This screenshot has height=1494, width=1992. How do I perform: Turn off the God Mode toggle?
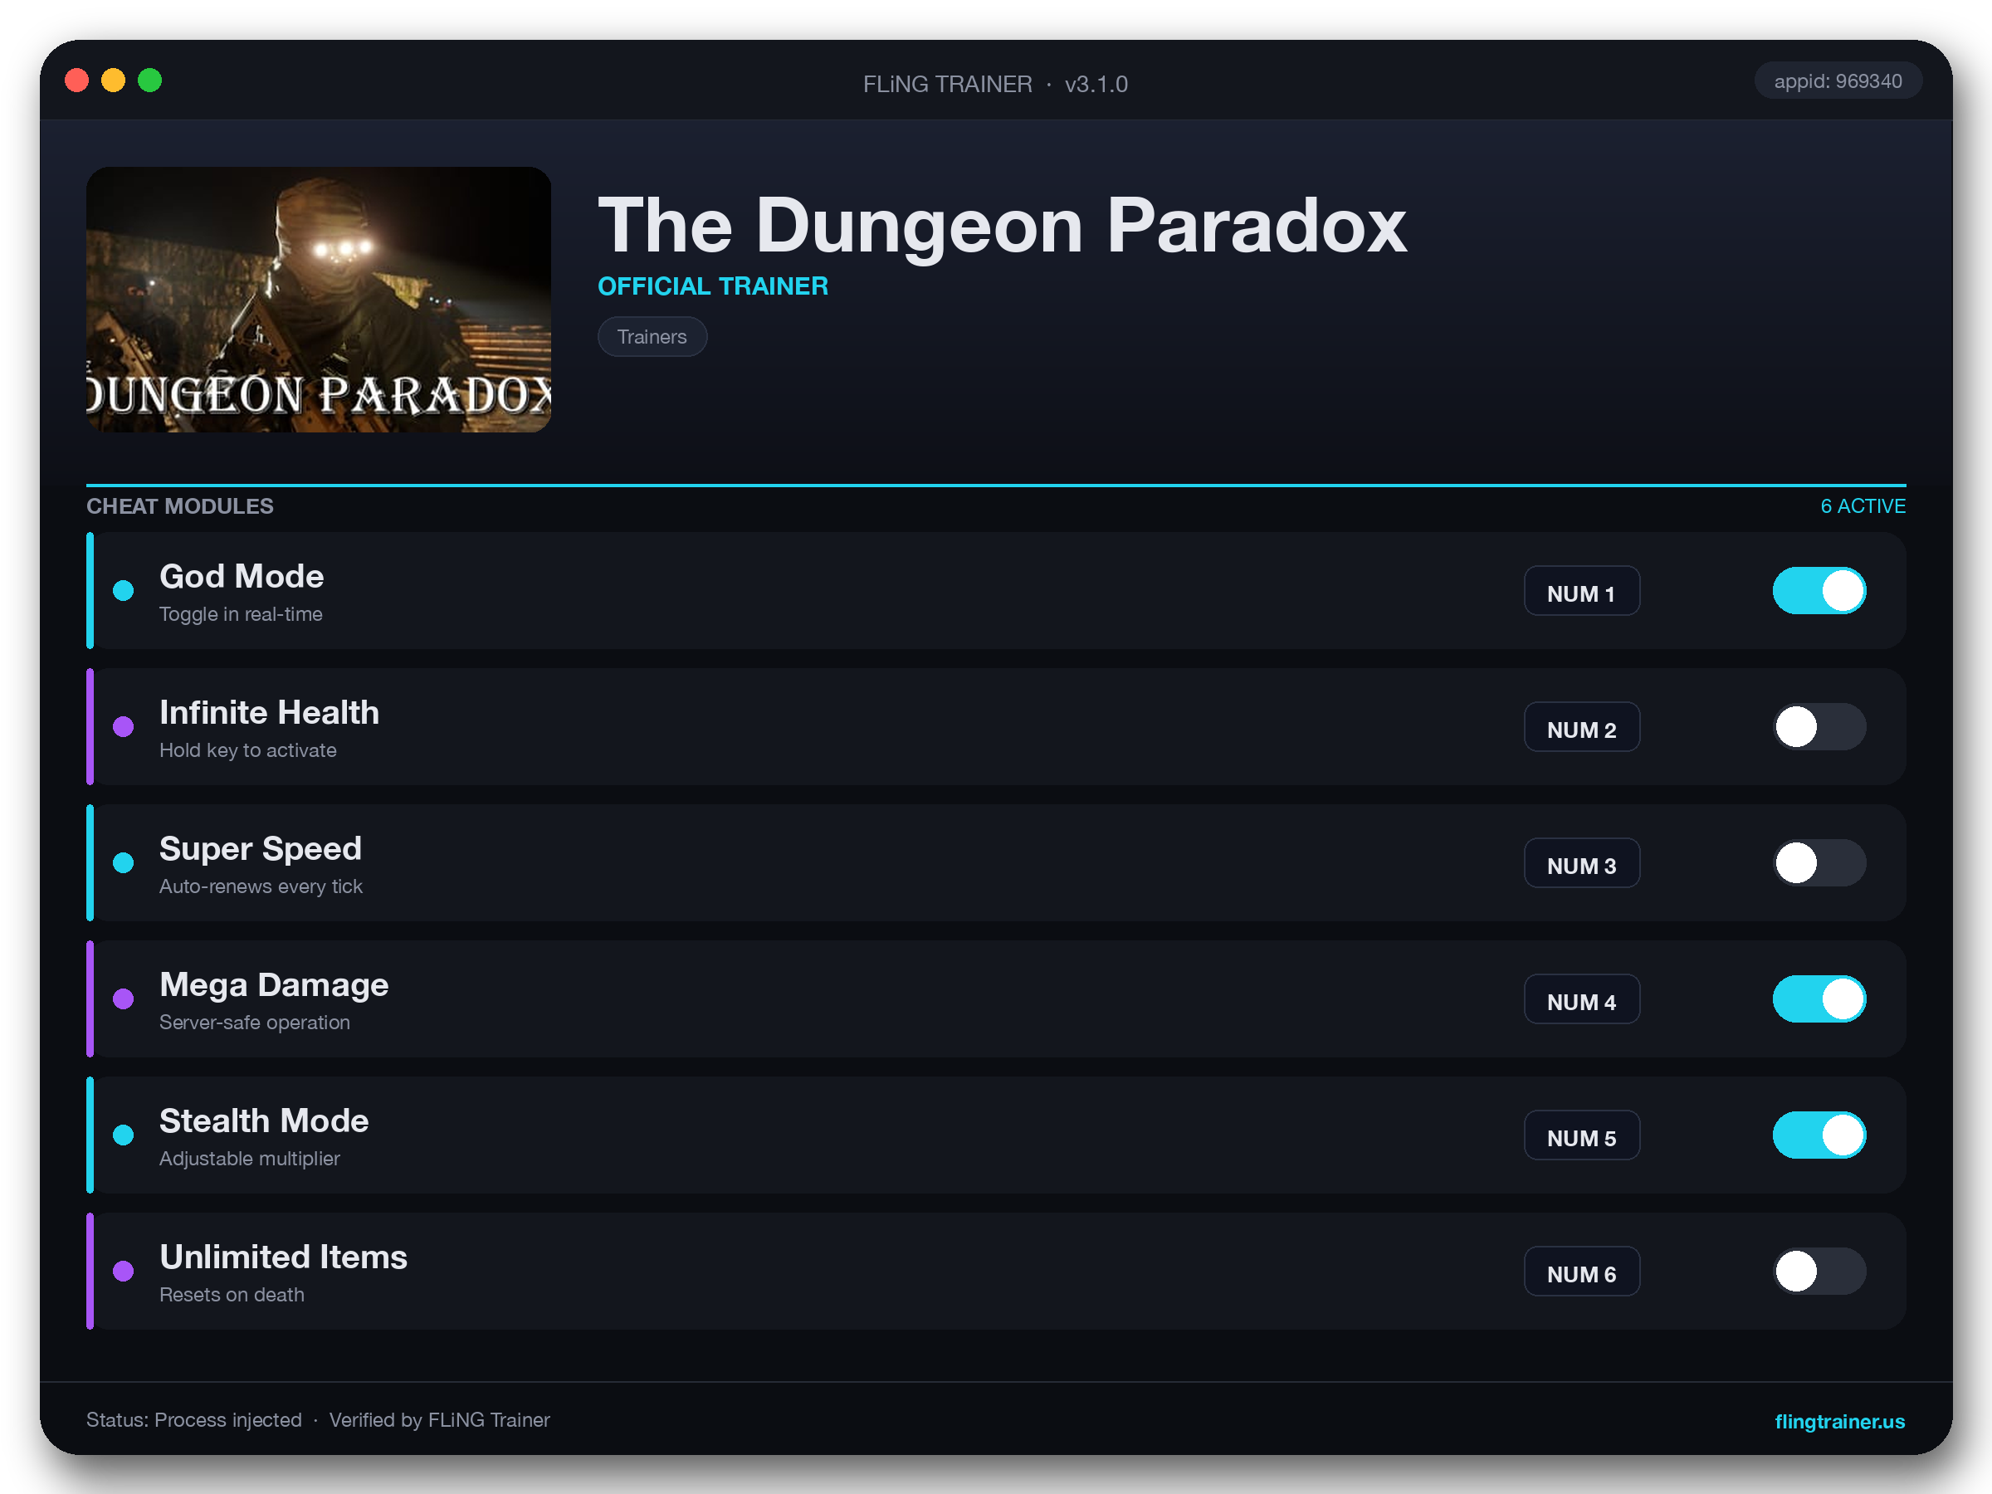click(x=1819, y=591)
